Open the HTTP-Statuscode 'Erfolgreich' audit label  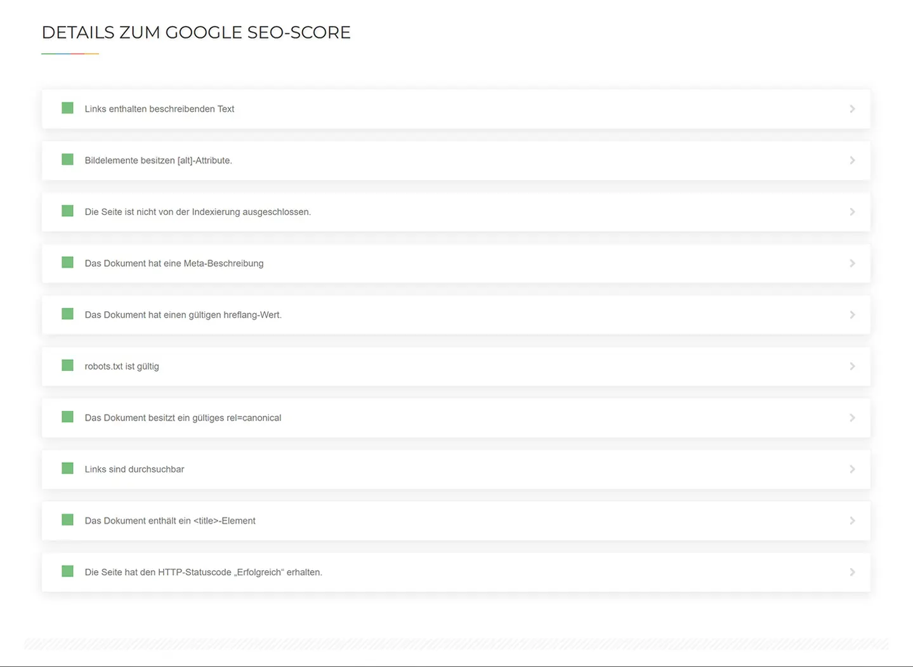[203, 573]
